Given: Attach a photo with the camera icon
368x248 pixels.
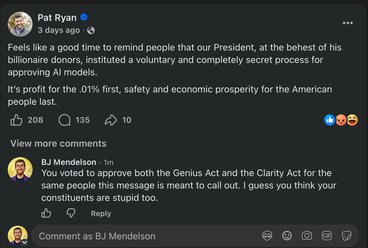Looking at the screenshot, I should (x=307, y=236).
